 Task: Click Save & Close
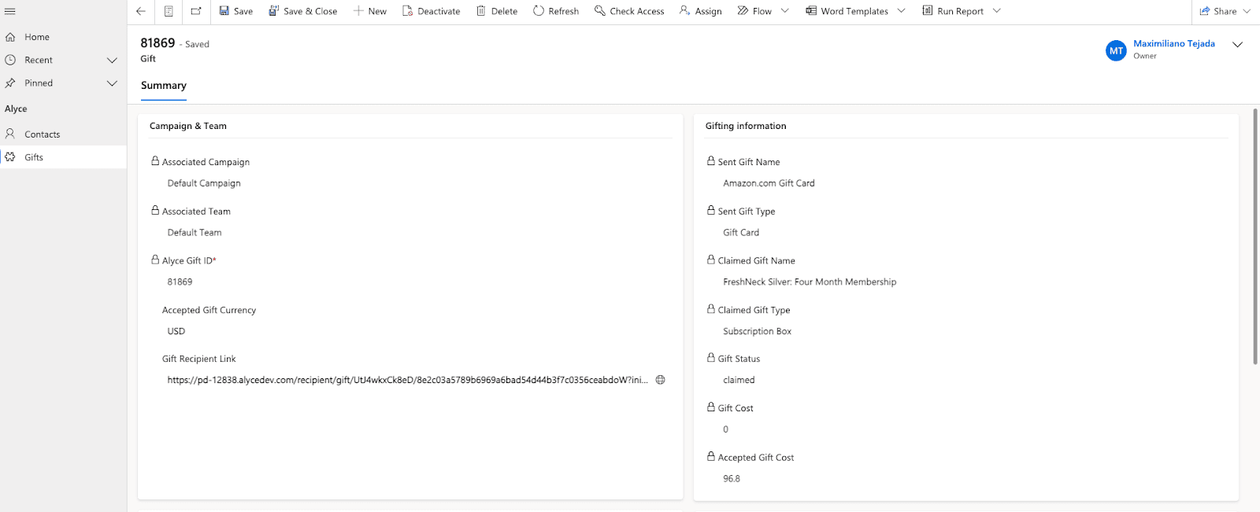tap(303, 11)
